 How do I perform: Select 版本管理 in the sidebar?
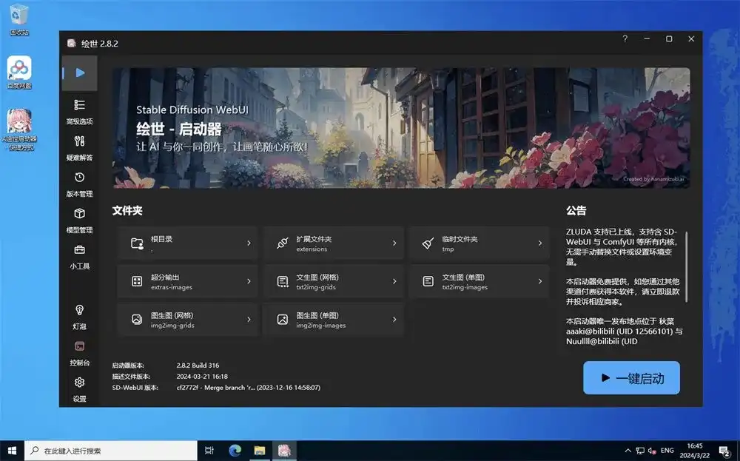79,184
